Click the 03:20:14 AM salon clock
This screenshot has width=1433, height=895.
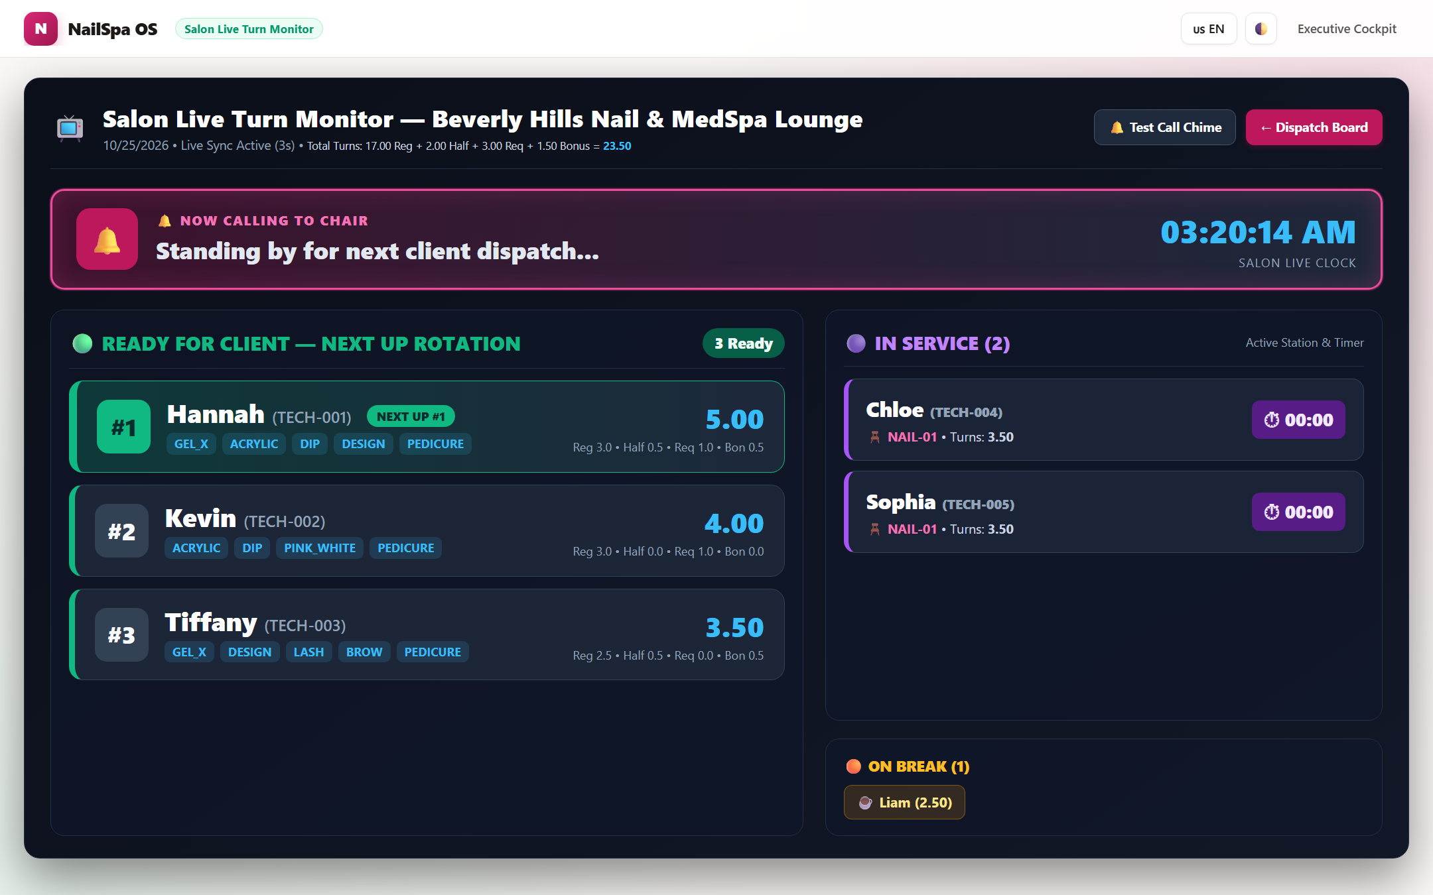coord(1258,232)
